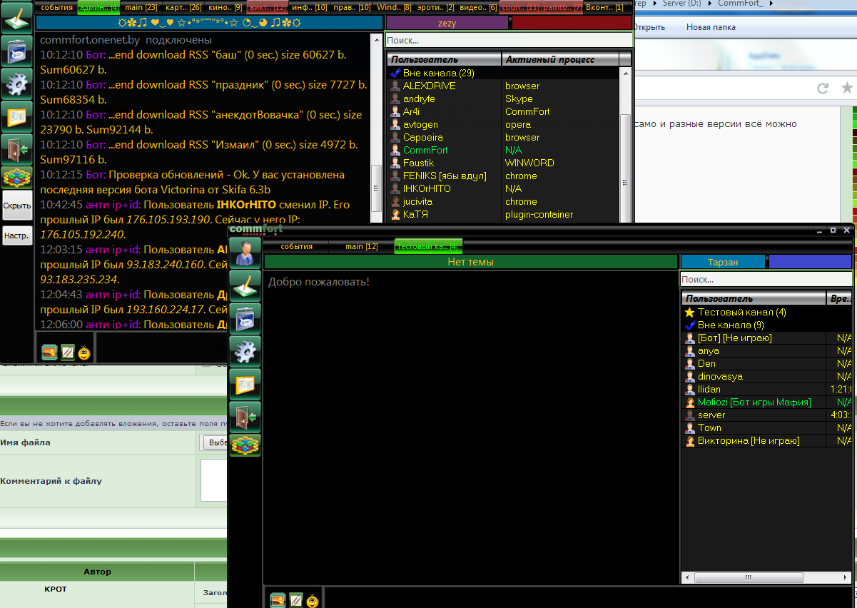Toggle the 'Вне канала (9)' group checkmark

pos(689,325)
